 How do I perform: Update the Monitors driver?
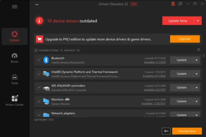coord(182,101)
